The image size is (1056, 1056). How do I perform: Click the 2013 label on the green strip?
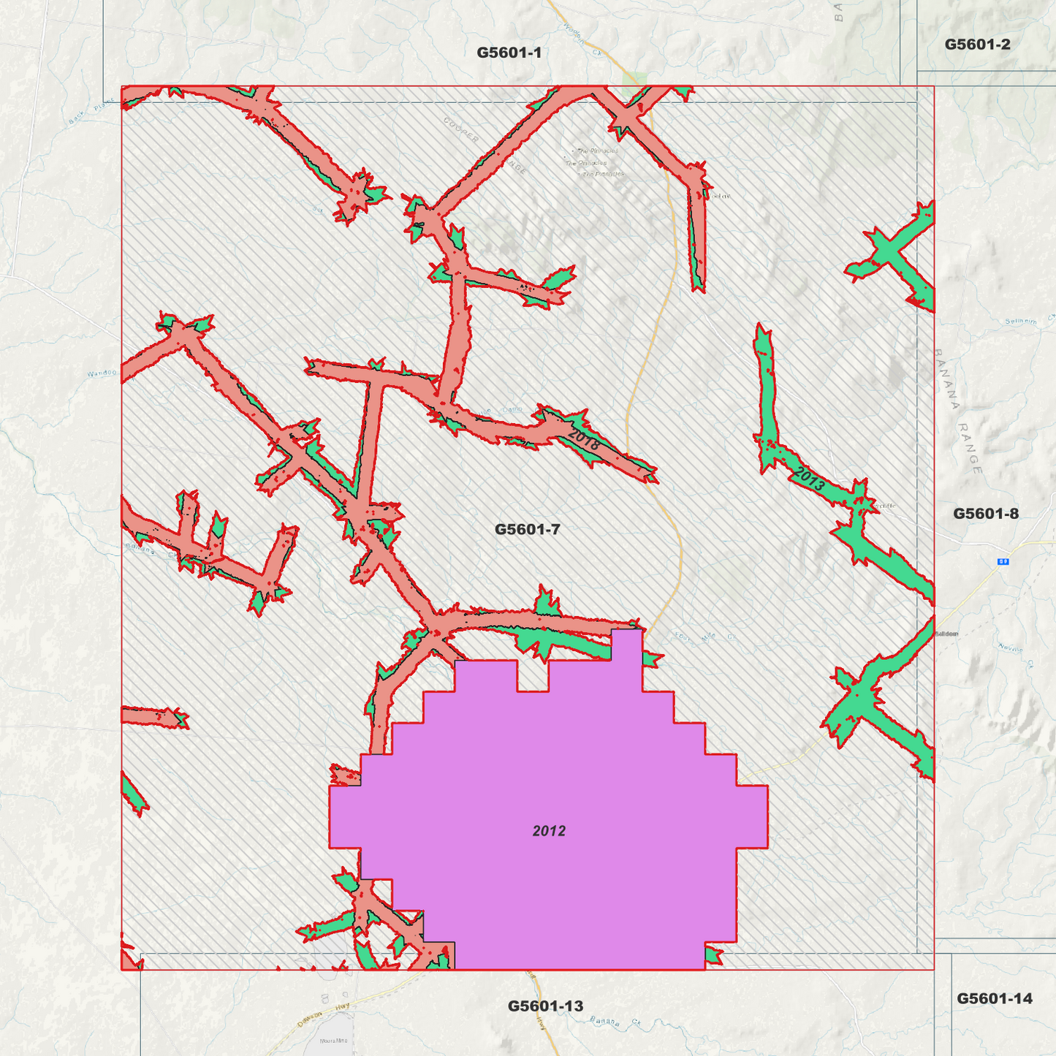click(810, 479)
